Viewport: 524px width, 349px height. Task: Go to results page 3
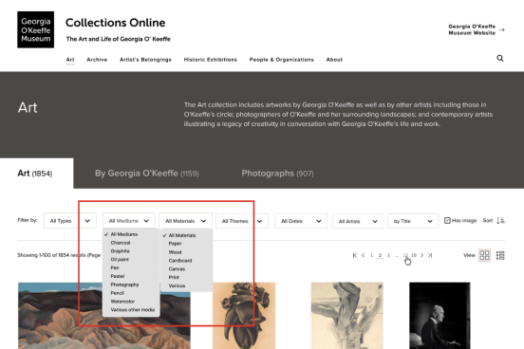pyautogui.click(x=388, y=255)
